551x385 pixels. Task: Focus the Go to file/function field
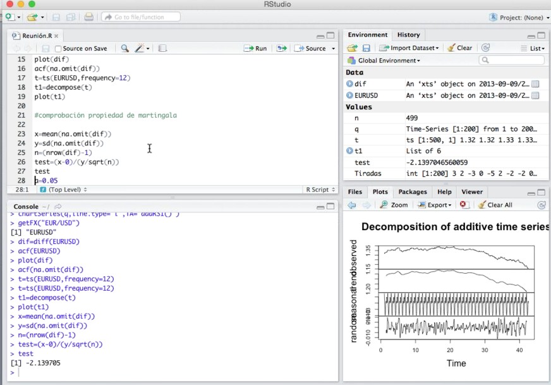(x=141, y=17)
